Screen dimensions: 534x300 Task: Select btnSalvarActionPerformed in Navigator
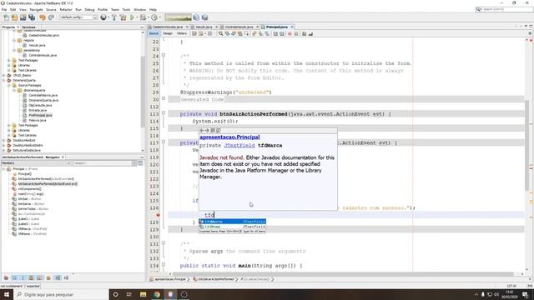pos(48,183)
